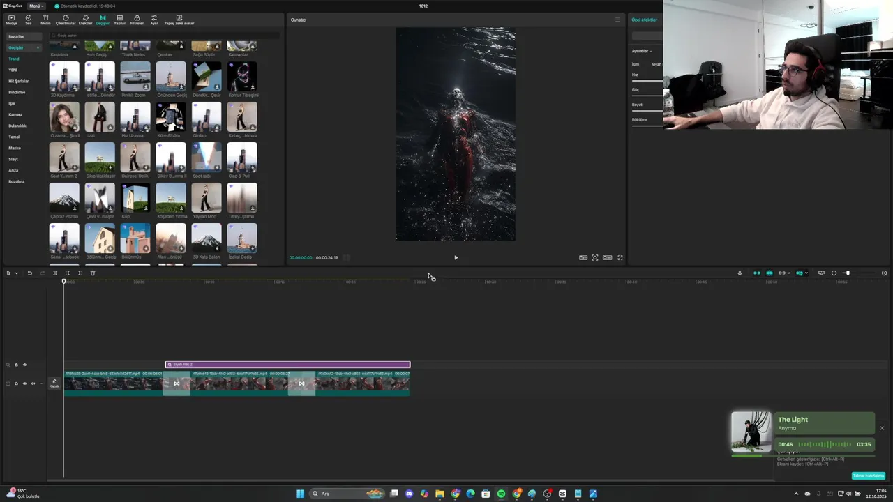Open the Ses audio tab
Screen dimensions: 893x502
point(29,20)
